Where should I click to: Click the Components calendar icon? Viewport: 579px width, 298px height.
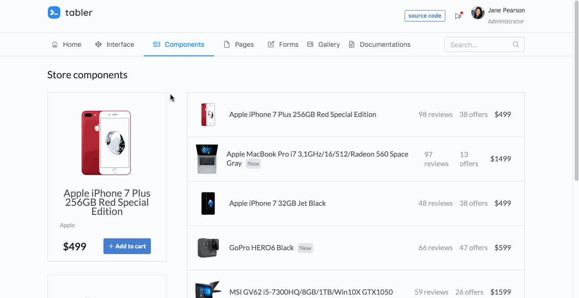[x=157, y=44]
